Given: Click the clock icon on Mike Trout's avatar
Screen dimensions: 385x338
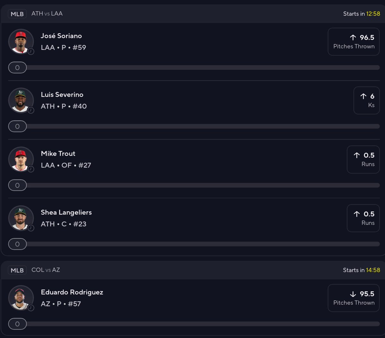Looking at the screenshot, I should (x=31, y=169).
